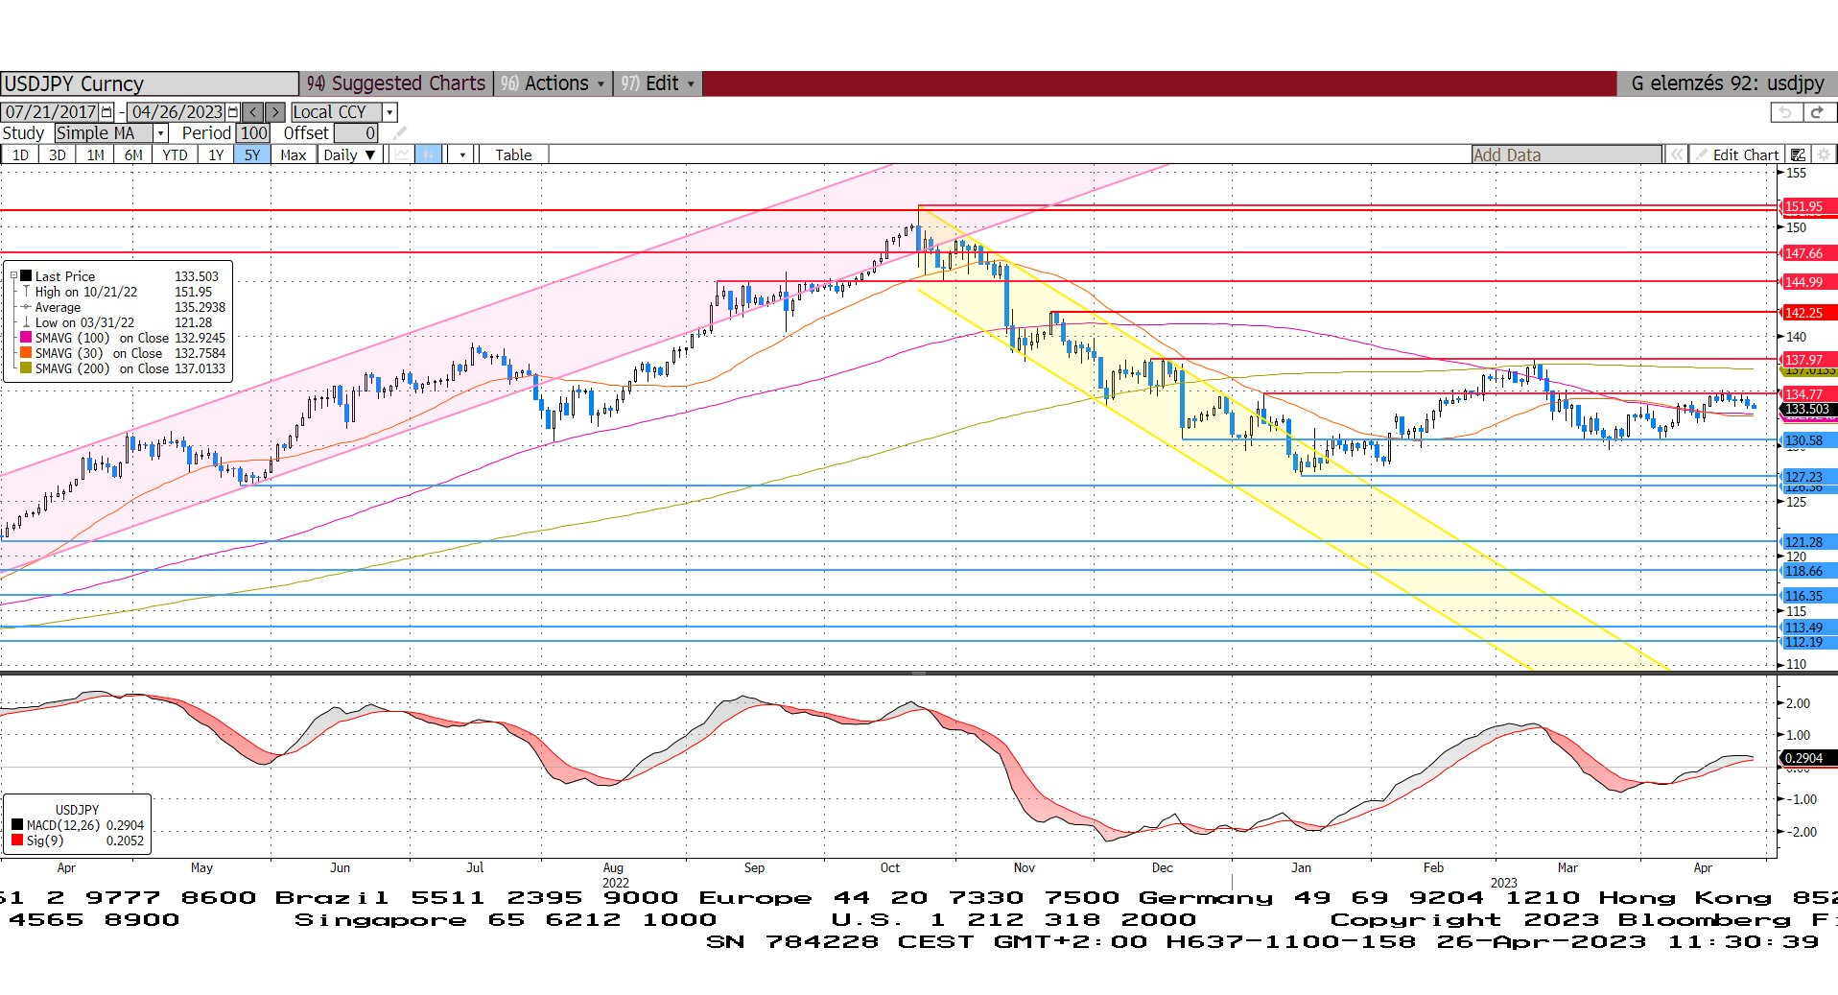
Task: Open the Local CCY currency dropdown
Action: coord(389,112)
